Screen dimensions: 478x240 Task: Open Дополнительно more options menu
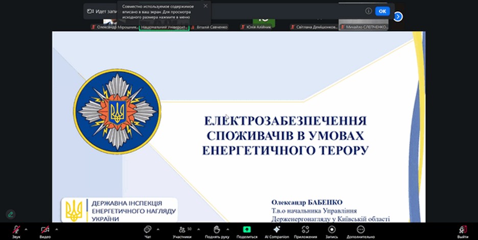click(x=361, y=231)
